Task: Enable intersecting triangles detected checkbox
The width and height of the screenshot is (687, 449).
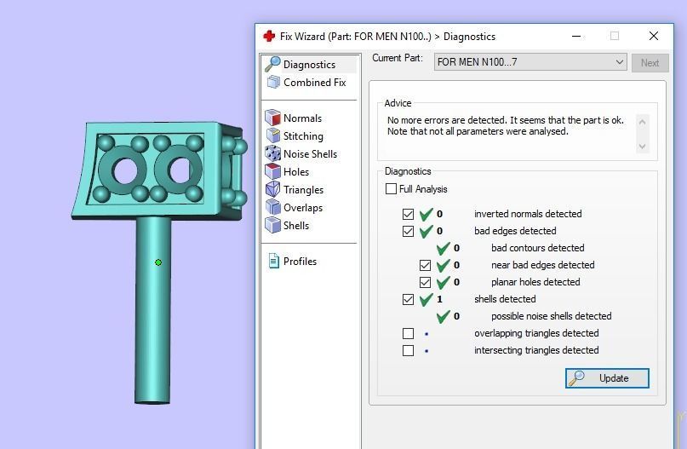Action: click(408, 350)
